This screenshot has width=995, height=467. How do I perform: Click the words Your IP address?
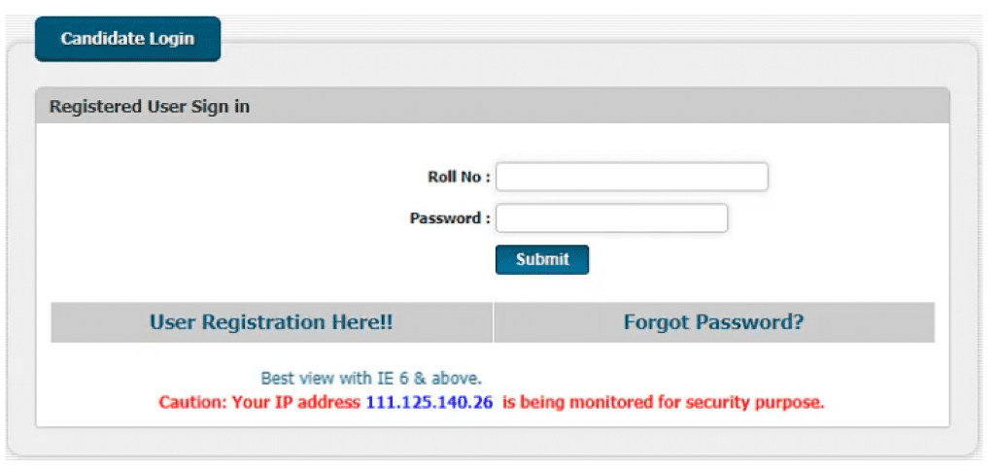point(296,402)
